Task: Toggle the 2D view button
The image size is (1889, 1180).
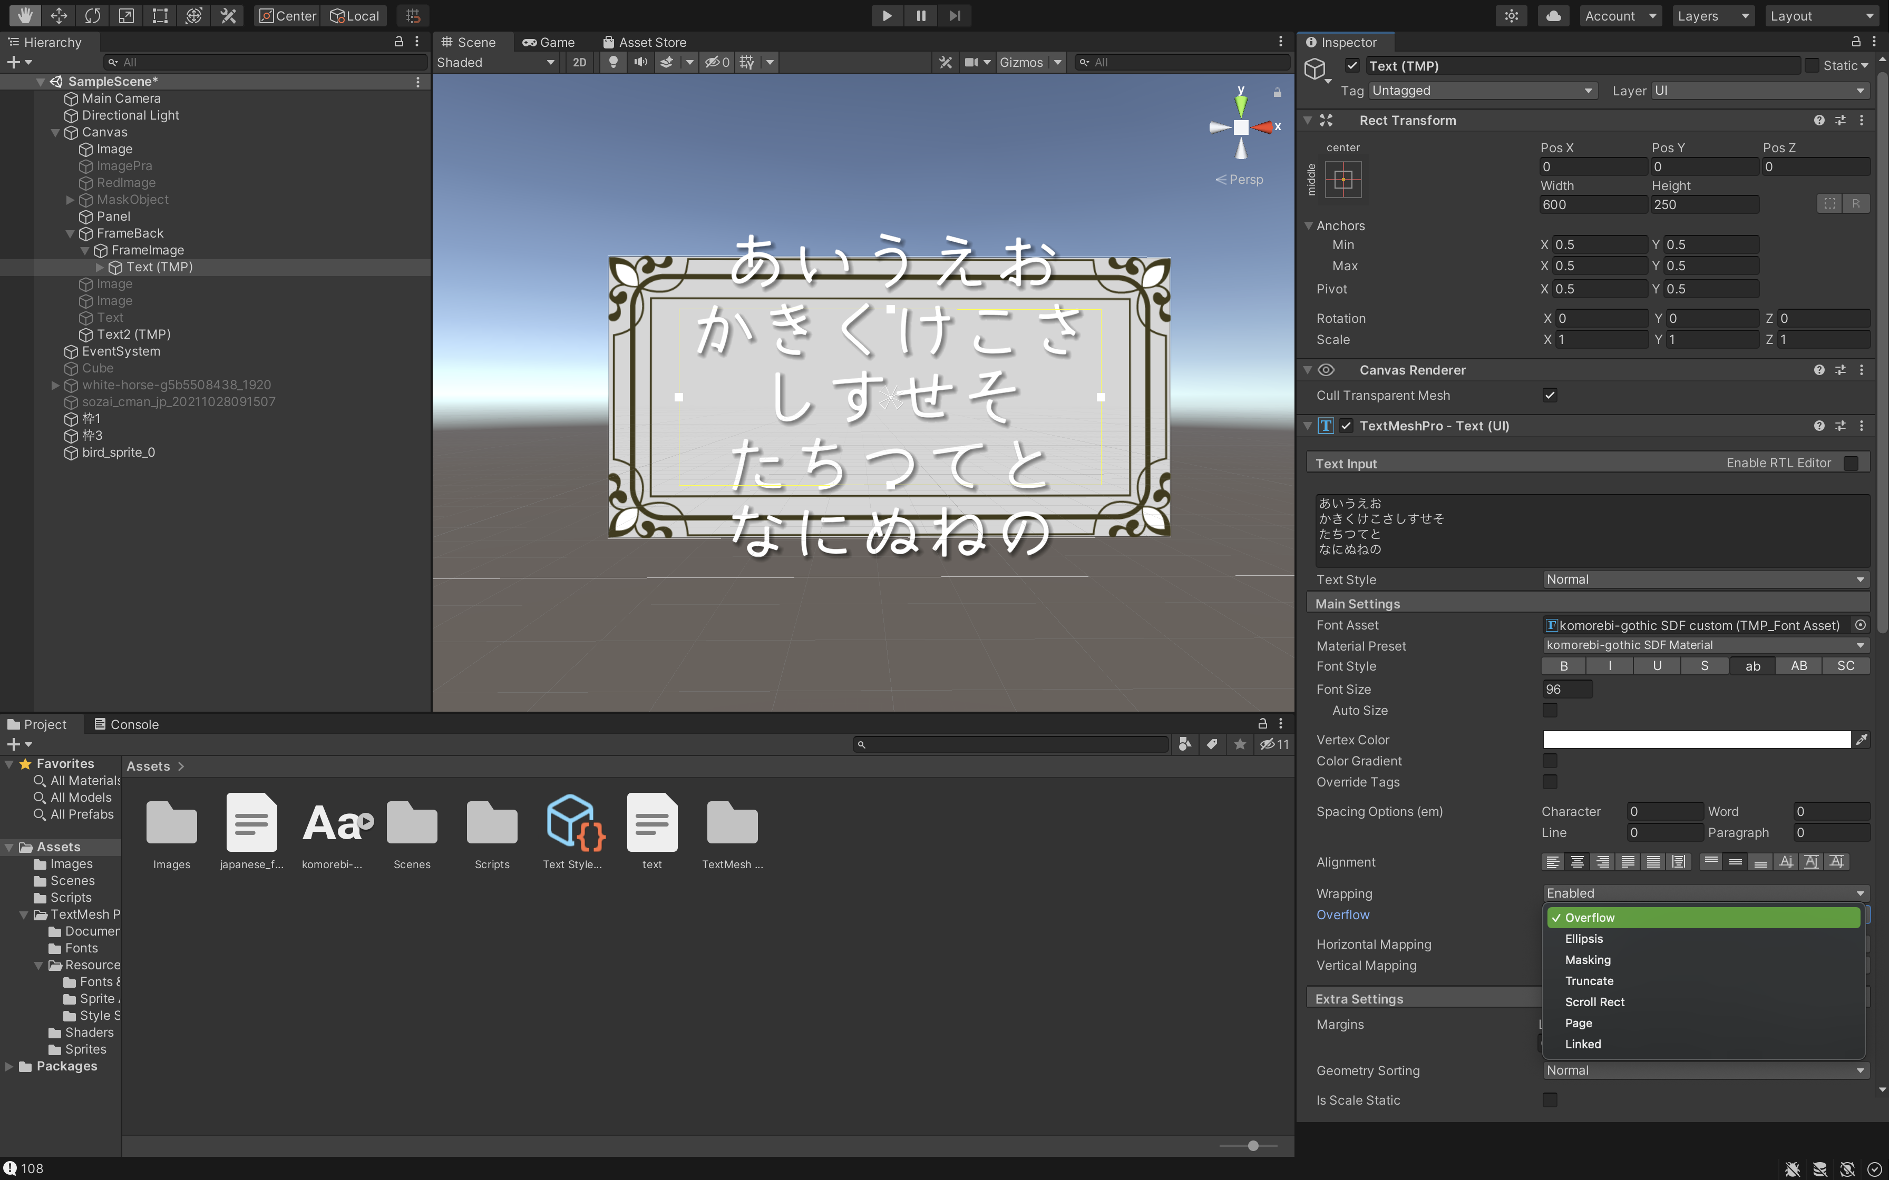Action: pyautogui.click(x=579, y=63)
